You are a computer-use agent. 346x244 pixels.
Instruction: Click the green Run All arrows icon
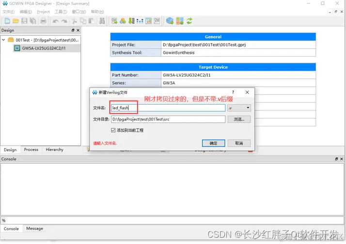(x=189, y=21)
